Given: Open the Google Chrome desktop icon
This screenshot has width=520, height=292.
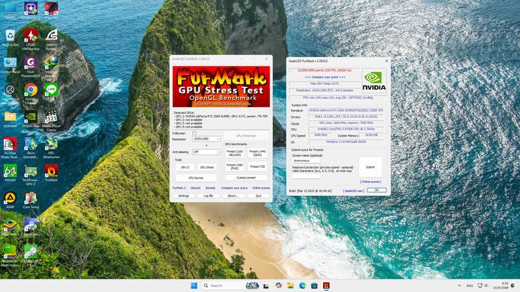Looking at the screenshot, I should pos(31,90).
